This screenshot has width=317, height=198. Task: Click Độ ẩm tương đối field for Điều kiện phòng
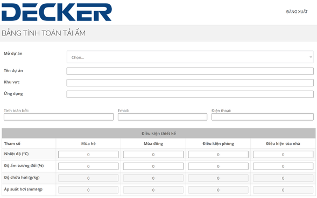218,166
